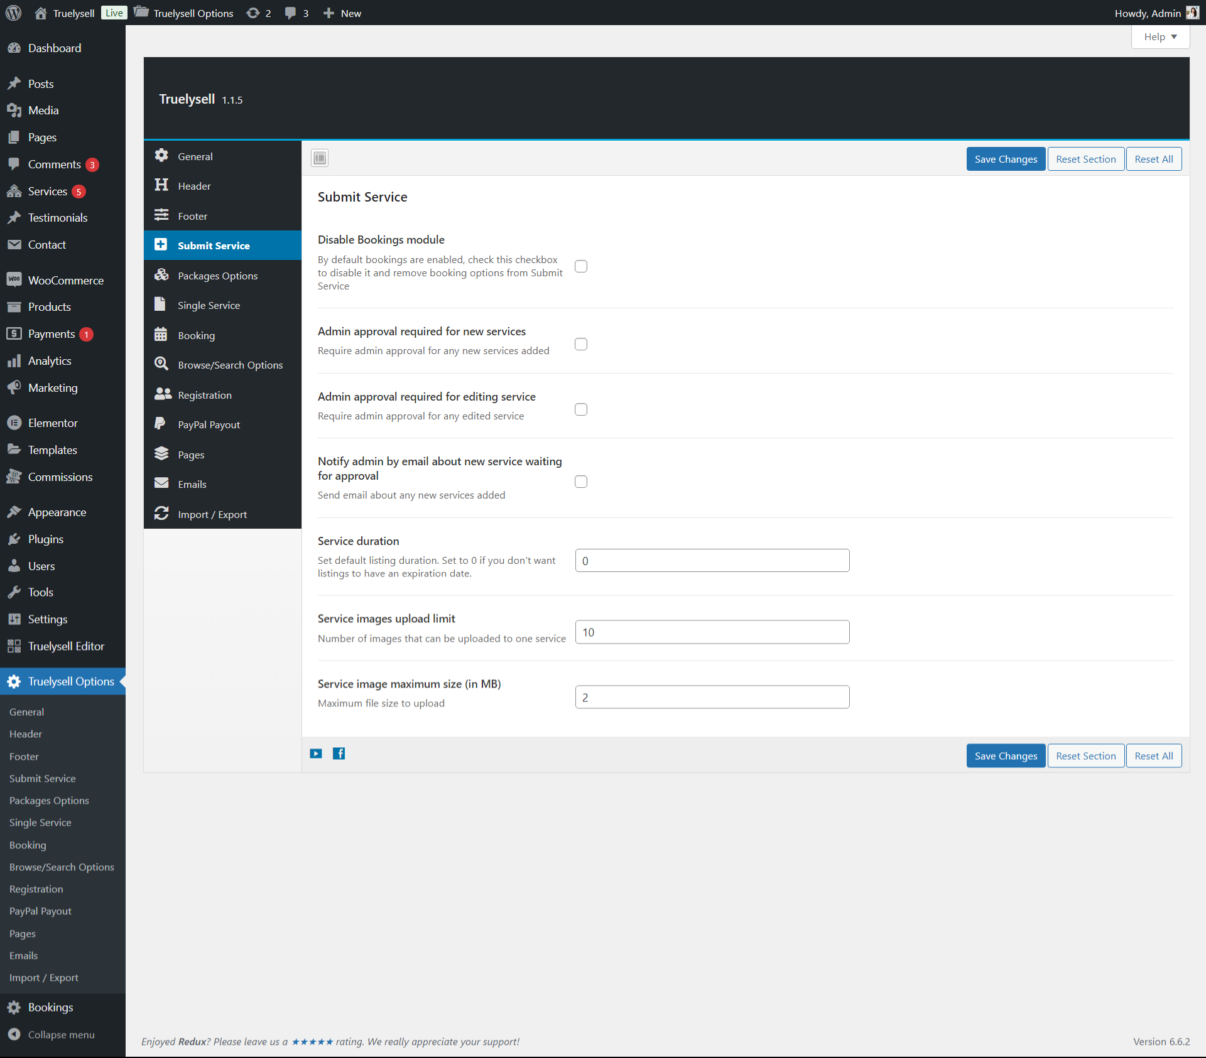
Task: Check admin approval for new services
Action: 581,344
